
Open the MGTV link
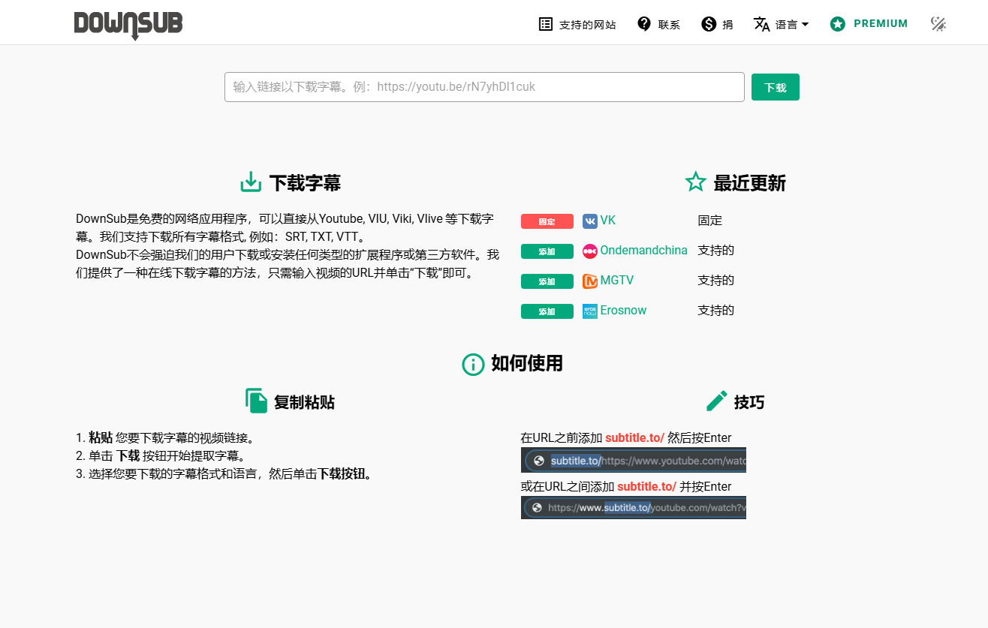click(x=617, y=280)
